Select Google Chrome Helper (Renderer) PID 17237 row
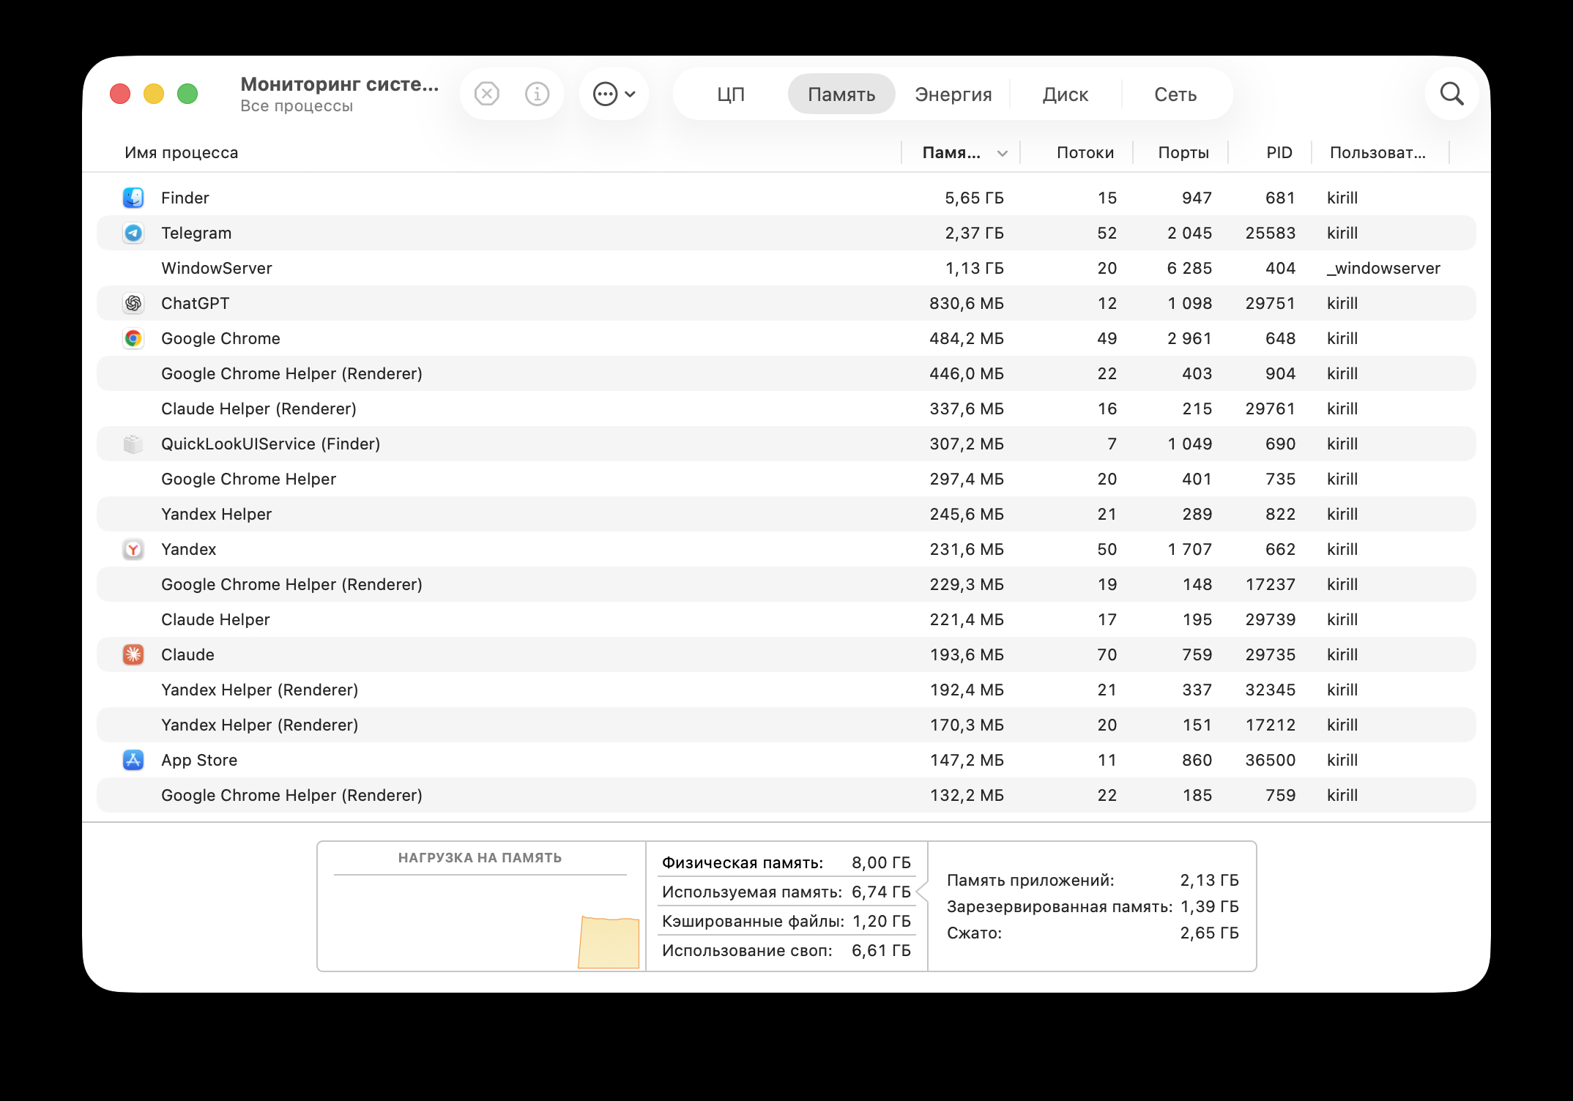This screenshot has width=1573, height=1101. [786, 584]
